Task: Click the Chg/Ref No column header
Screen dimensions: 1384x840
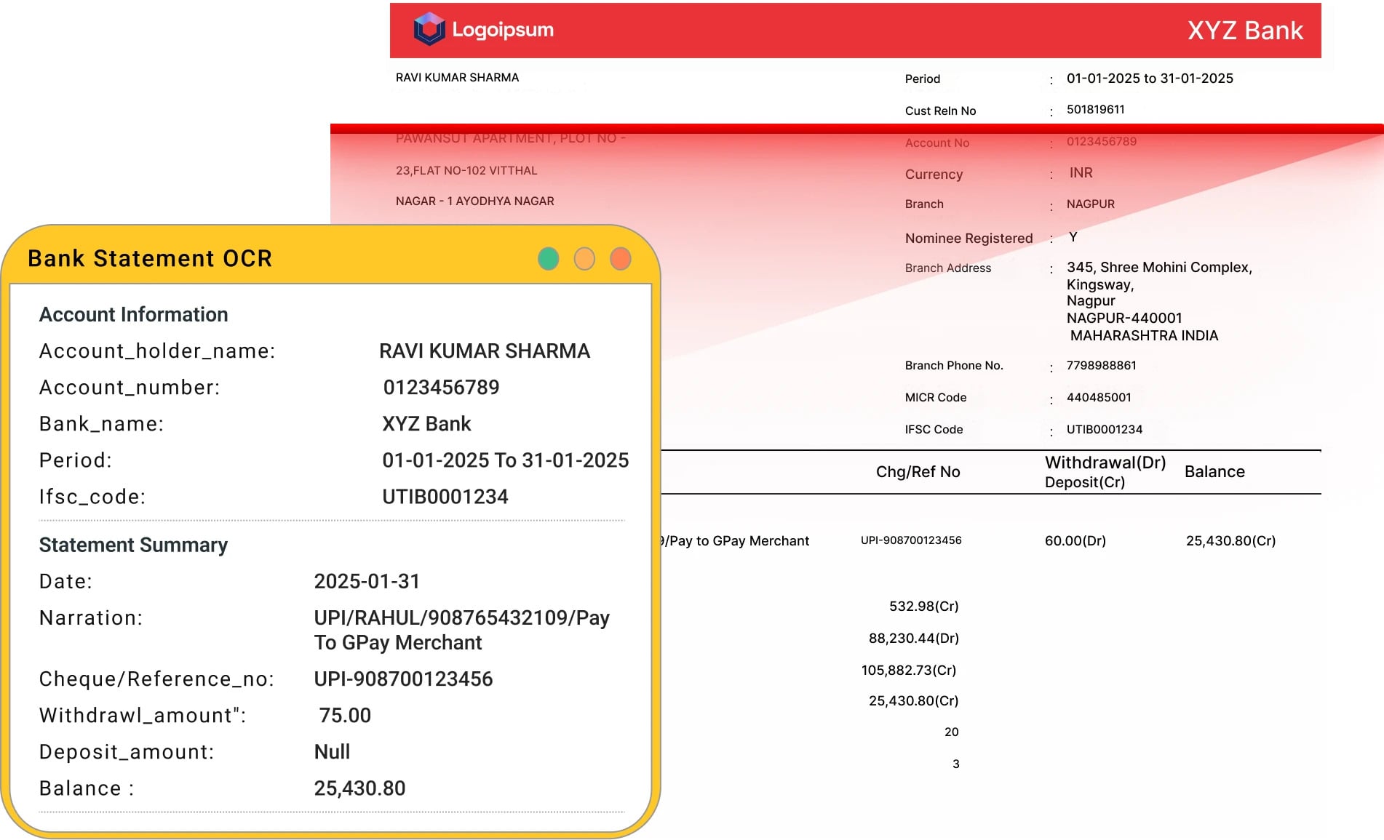Action: point(918,471)
